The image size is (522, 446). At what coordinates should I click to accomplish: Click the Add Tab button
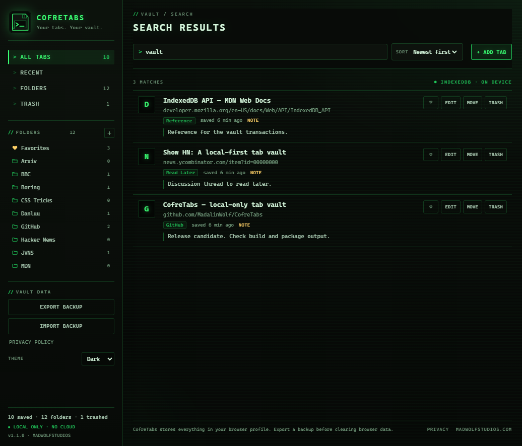tap(491, 52)
